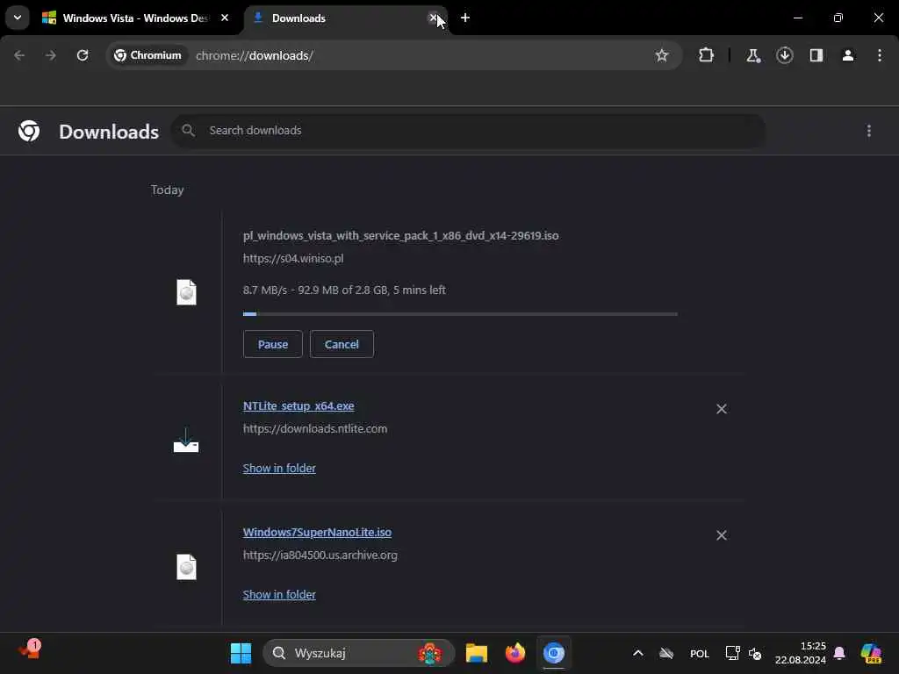Remove NTLite_setup_x64.exe from the list
Image resolution: width=899 pixels, height=674 pixels.
(x=722, y=409)
